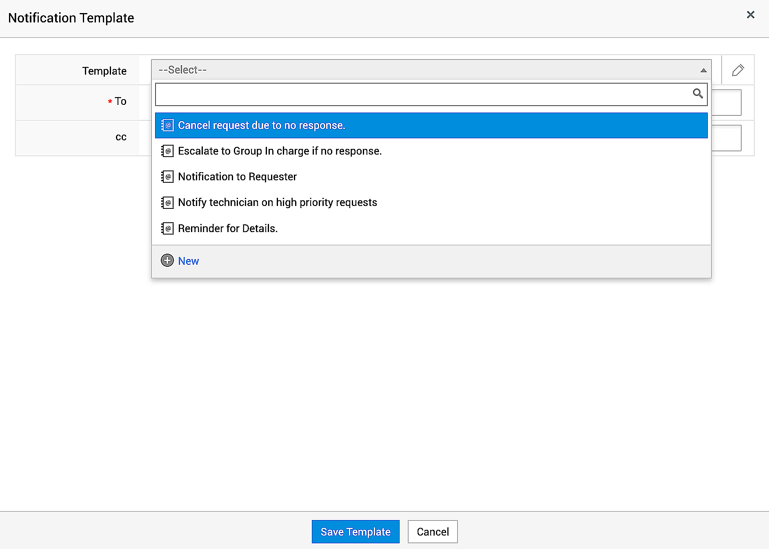Click the magnifier search icon in dropdown
The height and width of the screenshot is (549, 769).
click(698, 94)
